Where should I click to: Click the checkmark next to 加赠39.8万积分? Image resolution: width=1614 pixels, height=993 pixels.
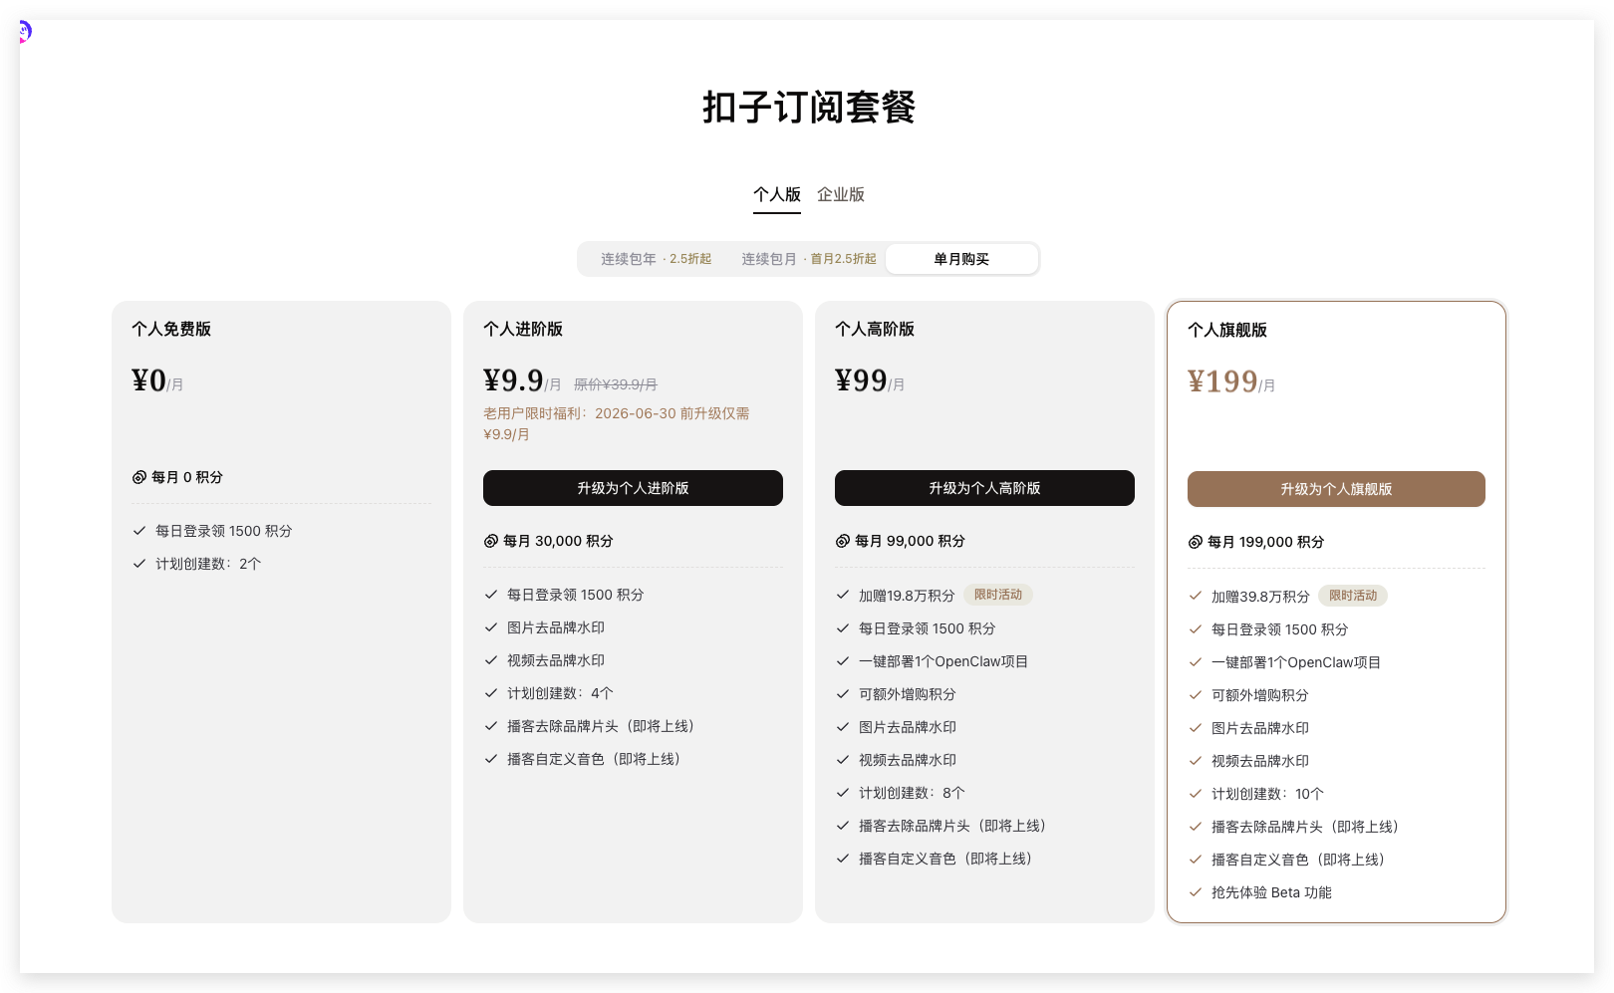(x=1196, y=597)
